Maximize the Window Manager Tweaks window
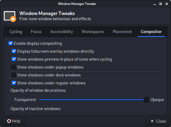171x127 pixels. point(160,4)
